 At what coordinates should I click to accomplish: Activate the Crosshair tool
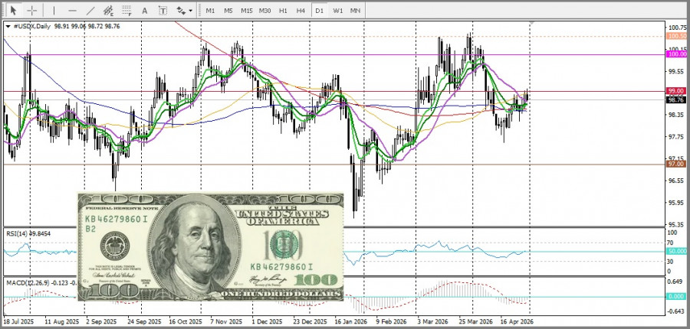pos(32,10)
